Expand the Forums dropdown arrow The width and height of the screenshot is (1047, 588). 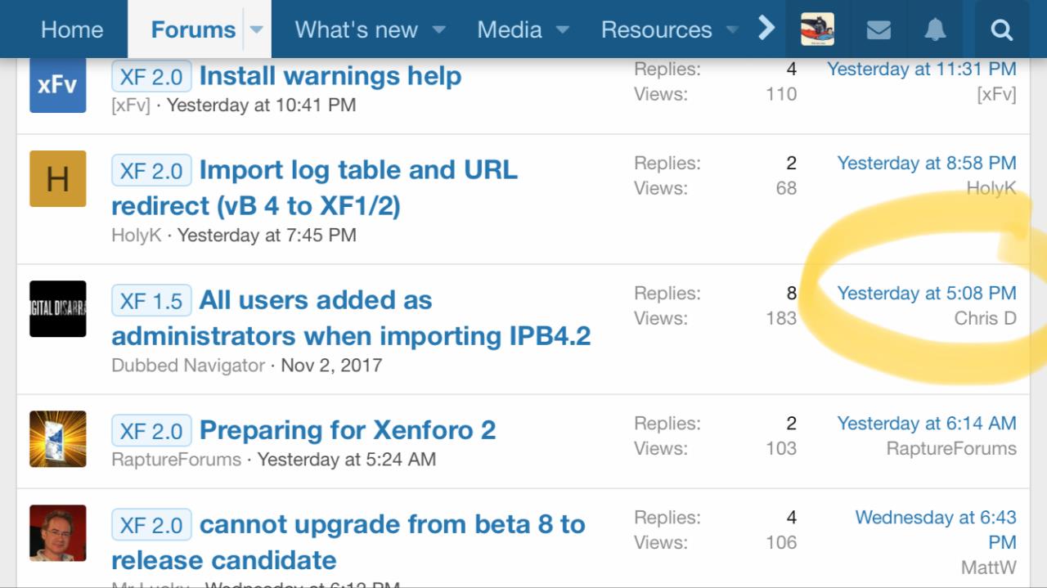point(256,30)
